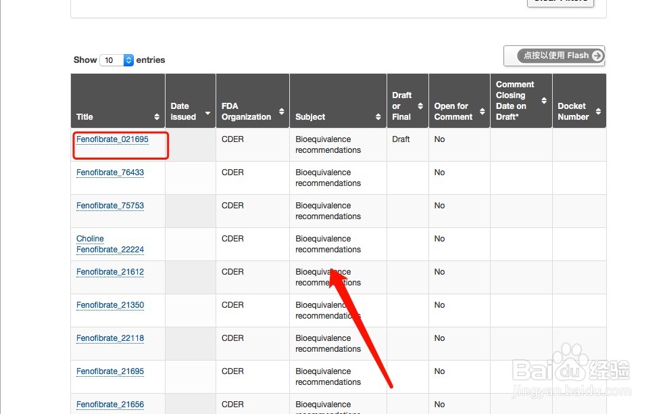Open the Fenofibrate_21695 link
The image size is (667, 414).
tap(110, 371)
